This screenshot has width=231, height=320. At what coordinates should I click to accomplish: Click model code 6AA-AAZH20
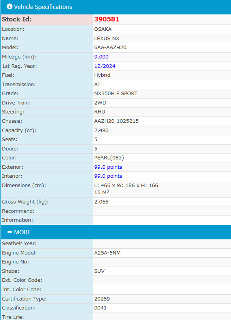[x=110, y=47]
